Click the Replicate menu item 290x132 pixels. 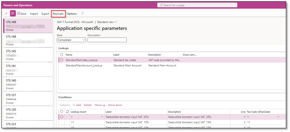[58, 14]
